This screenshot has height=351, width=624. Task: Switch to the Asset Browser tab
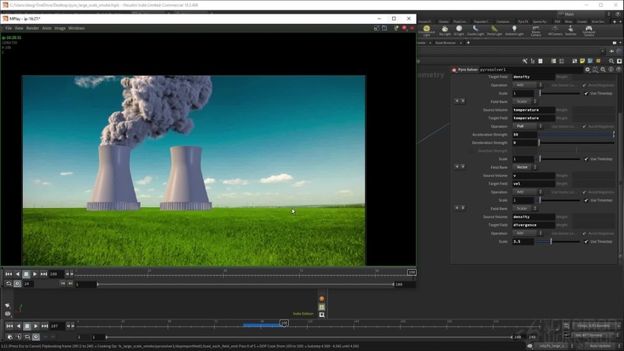point(445,43)
